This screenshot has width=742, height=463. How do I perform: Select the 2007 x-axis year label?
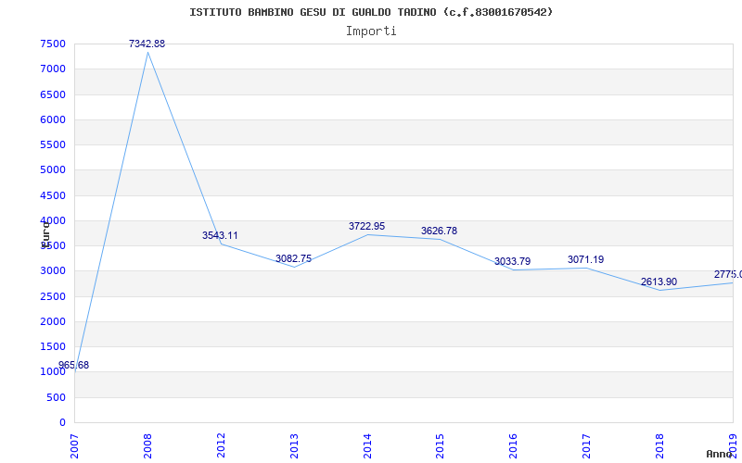click(x=74, y=446)
